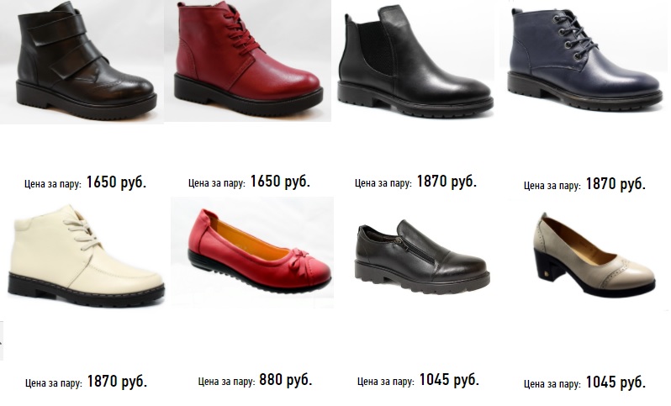Viewport: 671px width, 406px height.
Task: Click 1045 руб. price under beige pump
Action: 616,382
